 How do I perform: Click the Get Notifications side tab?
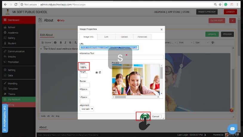click(x=5, y=118)
